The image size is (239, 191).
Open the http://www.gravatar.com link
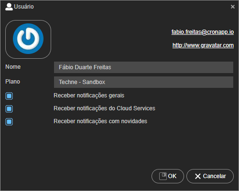click(203, 45)
